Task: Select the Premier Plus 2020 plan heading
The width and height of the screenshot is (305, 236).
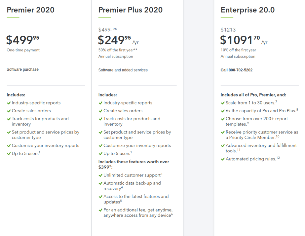Action: (130, 10)
